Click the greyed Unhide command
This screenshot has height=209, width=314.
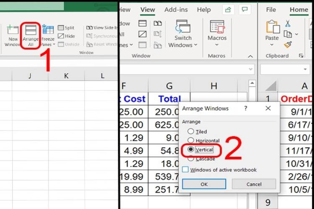coord(69,44)
